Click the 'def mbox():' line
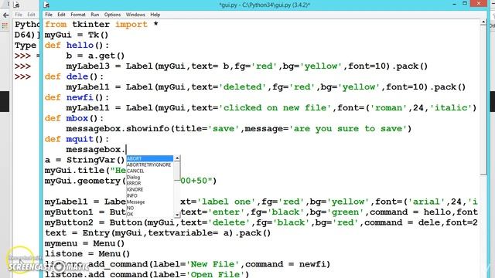Image resolution: width=495 pixels, height=278 pixels. 74,118
